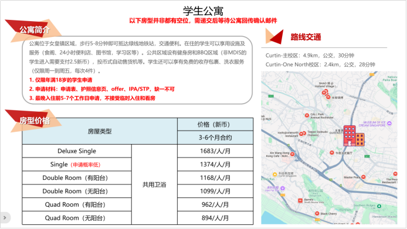Click the 学生公寓 slide title
This screenshot has width=407, height=229.
[203, 11]
